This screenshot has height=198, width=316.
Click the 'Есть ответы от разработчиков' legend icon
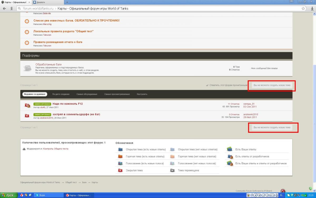(230, 156)
